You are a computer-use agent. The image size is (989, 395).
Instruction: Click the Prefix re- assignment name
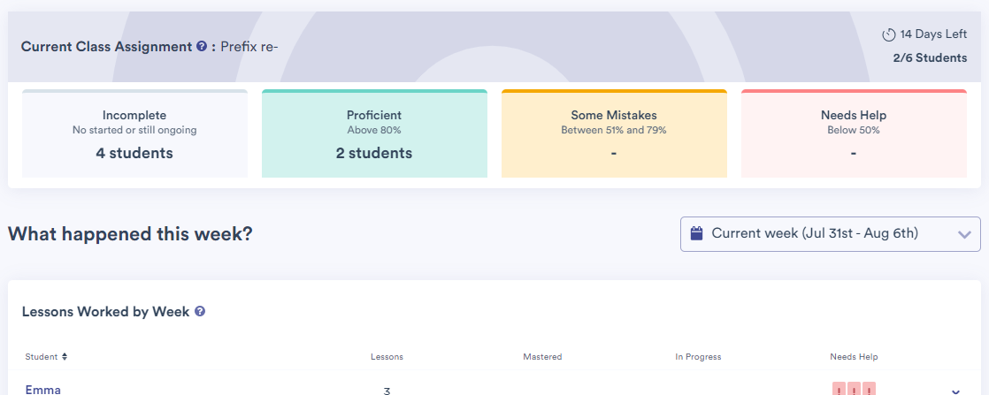[x=249, y=46]
